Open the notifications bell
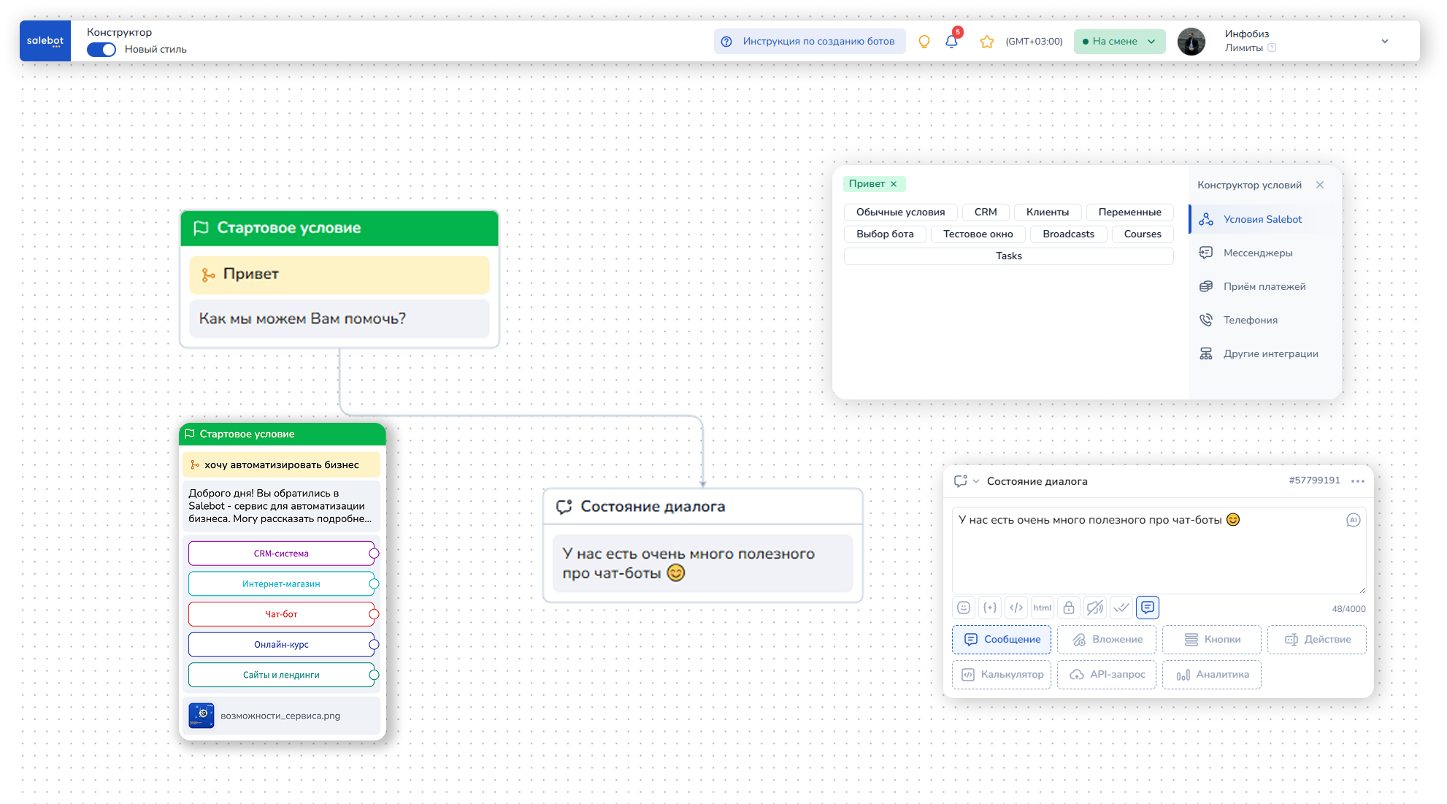This screenshot has width=1447, height=804. coord(951,42)
